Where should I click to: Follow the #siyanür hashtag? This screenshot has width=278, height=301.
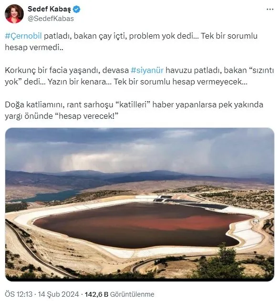pyautogui.click(x=147, y=70)
